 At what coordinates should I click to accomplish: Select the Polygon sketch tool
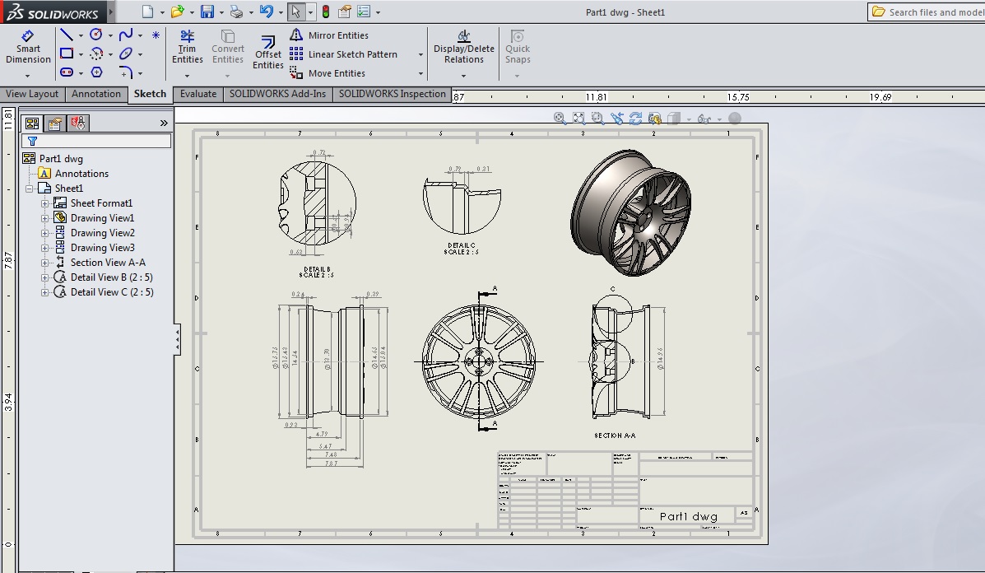(97, 73)
